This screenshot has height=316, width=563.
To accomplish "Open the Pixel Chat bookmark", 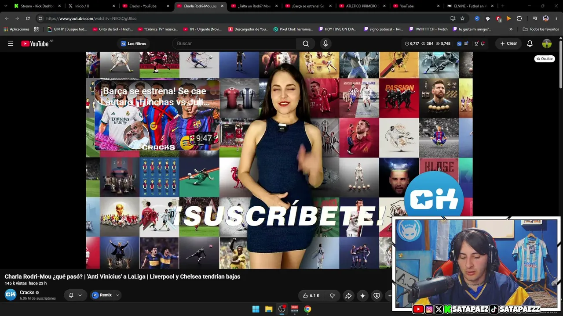I will click(x=293, y=29).
